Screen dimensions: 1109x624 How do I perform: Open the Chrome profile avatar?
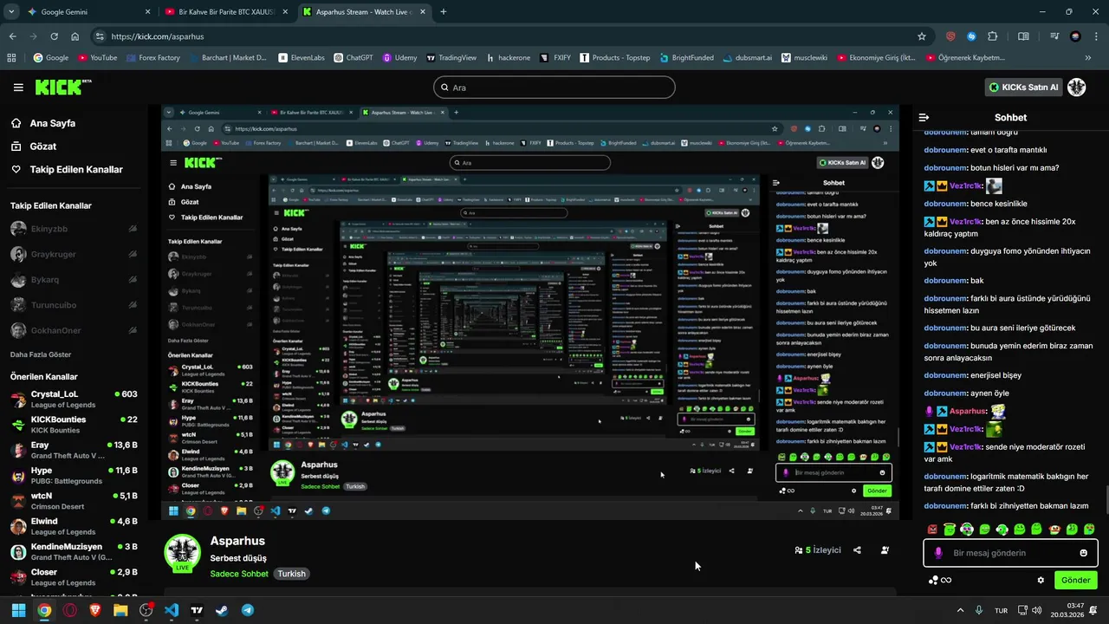tap(1075, 36)
